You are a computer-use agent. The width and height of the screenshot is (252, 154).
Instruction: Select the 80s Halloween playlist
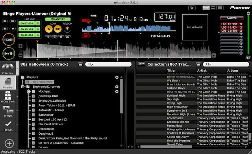40,82
